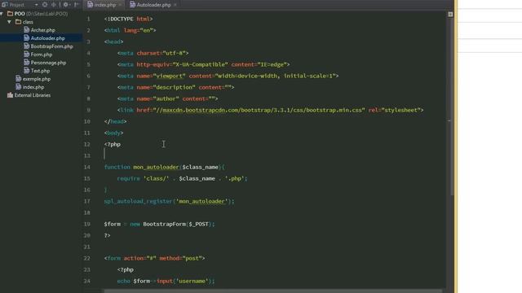The width and height of the screenshot is (522, 293).
Task: Collapse the POO project root arrow
Action: [2, 14]
